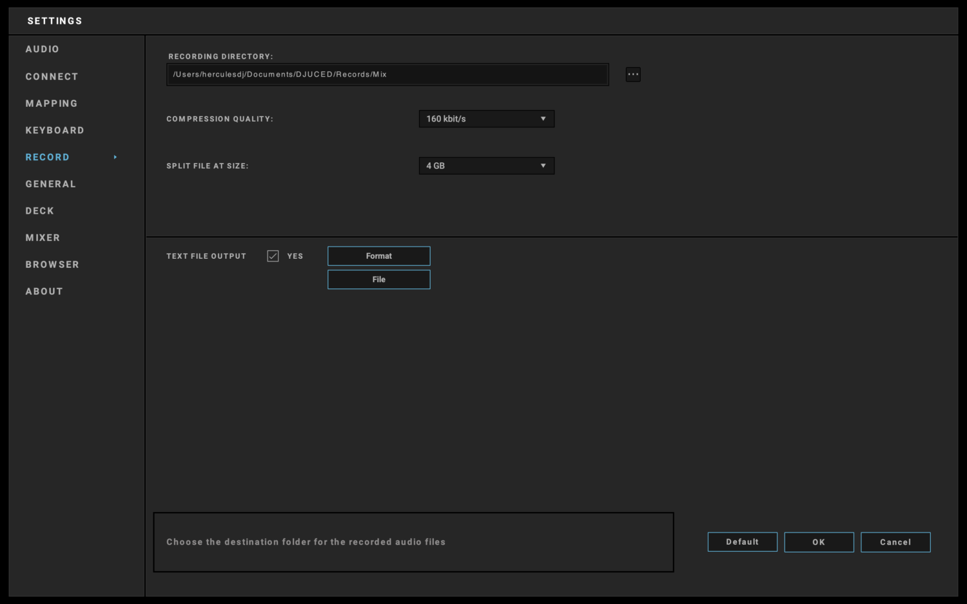Open the KEYBOARD settings section
967x604 pixels.
tap(55, 130)
